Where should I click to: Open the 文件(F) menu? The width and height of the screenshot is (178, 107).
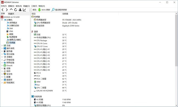4,6
